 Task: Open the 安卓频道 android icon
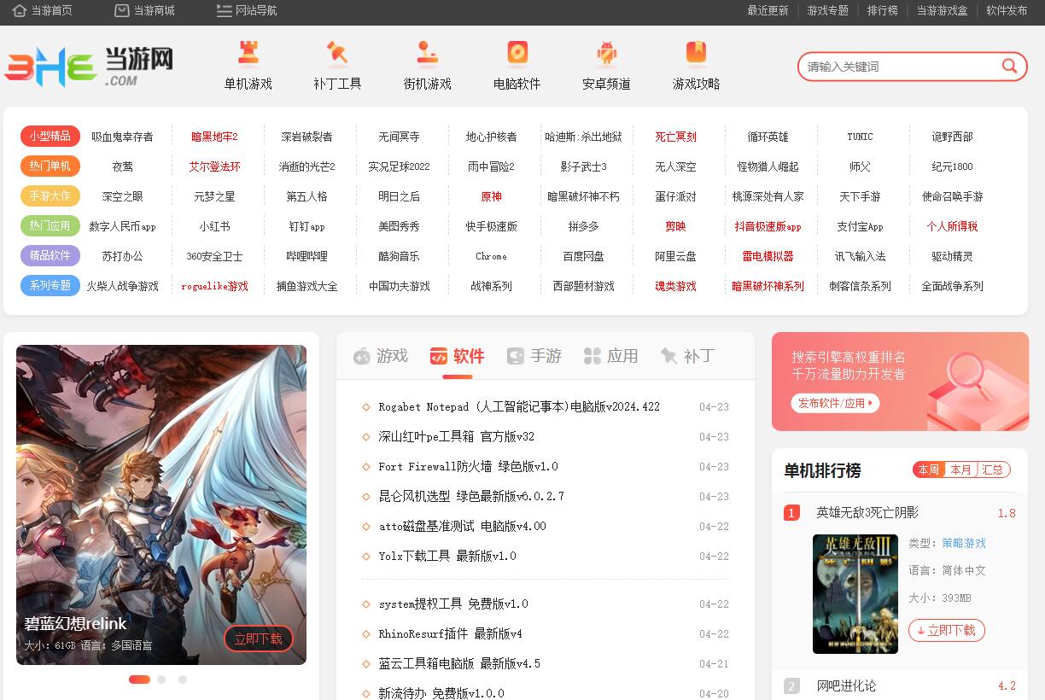pos(607,53)
